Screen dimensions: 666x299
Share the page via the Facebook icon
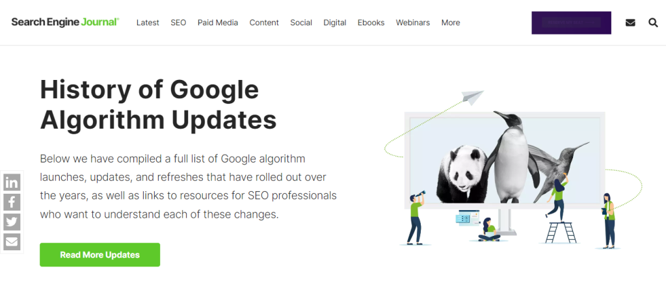pos(12,202)
